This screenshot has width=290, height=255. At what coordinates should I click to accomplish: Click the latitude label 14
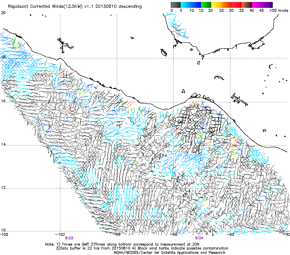(3, 144)
